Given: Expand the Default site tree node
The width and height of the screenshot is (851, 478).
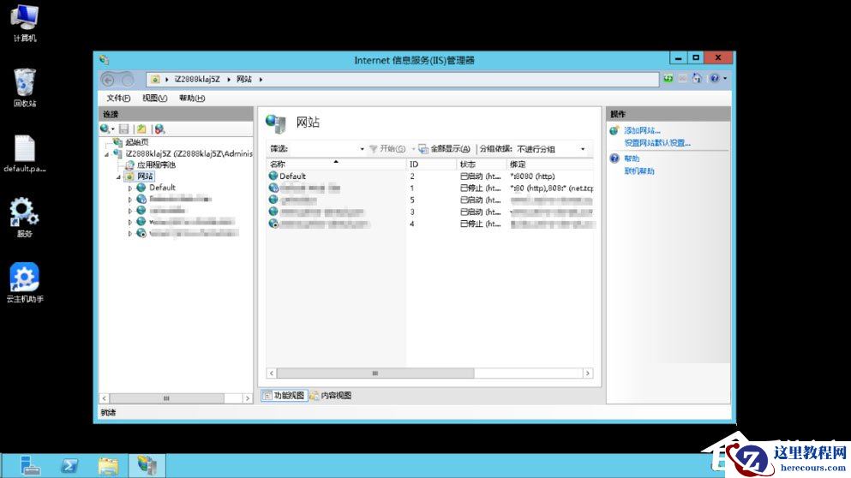Looking at the screenshot, I should point(130,188).
